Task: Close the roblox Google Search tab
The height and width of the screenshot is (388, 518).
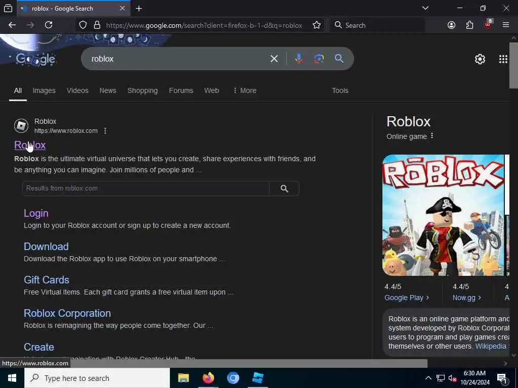Action: [122, 8]
